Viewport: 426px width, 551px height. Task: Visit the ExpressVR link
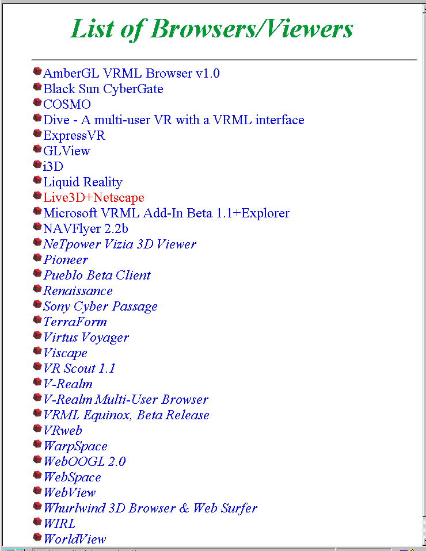(x=74, y=135)
